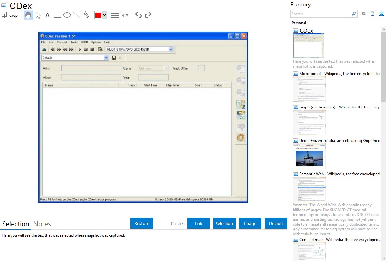Skip to next track in CDex
Screen dimensions: 386x261
coord(71,49)
